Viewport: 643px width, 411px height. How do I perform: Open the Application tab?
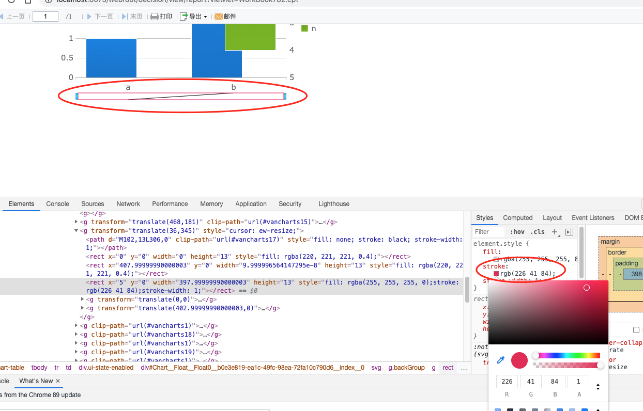(x=251, y=204)
